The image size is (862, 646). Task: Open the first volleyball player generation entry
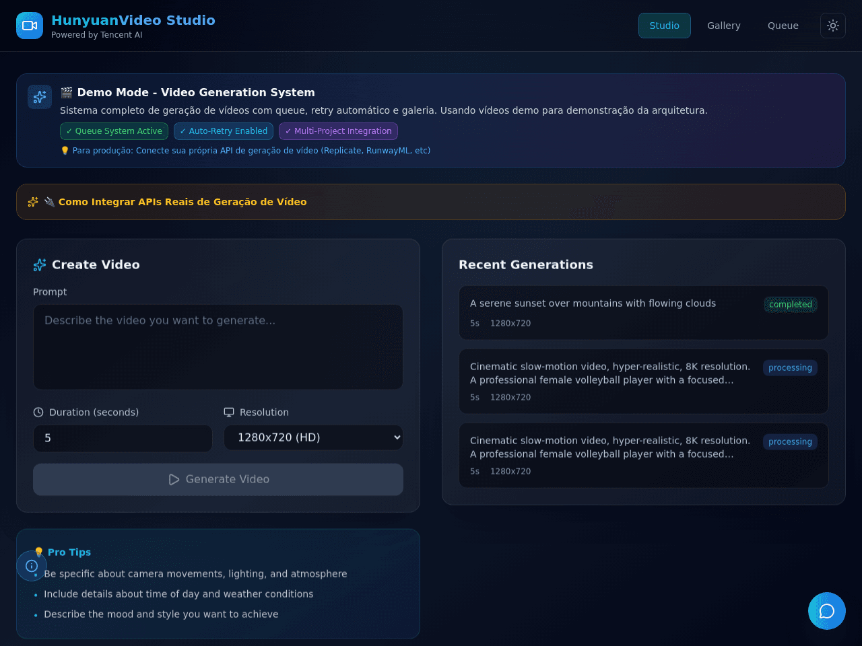(x=644, y=382)
